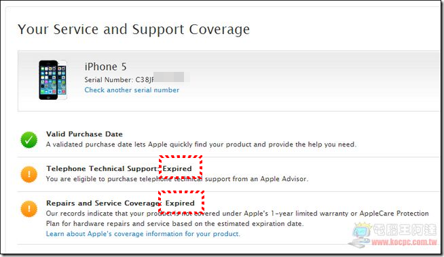
Task: Open the Check another serial number link
Action: point(132,90)
